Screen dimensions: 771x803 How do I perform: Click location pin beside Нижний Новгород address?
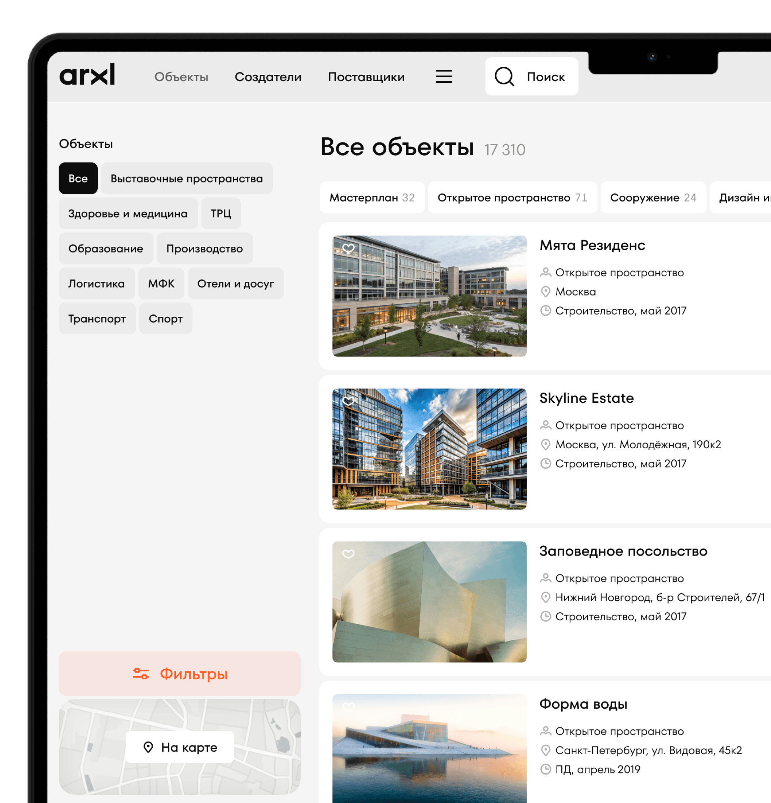[545, 597]
